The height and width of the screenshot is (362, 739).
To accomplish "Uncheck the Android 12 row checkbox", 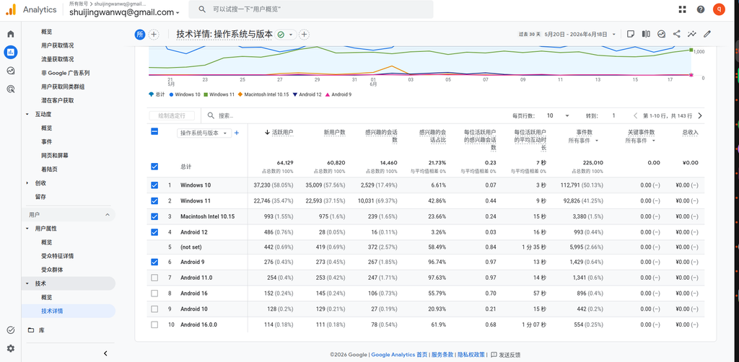I will [154, 232].
